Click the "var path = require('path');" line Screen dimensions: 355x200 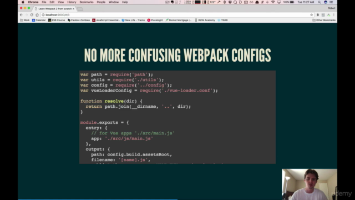116,74
